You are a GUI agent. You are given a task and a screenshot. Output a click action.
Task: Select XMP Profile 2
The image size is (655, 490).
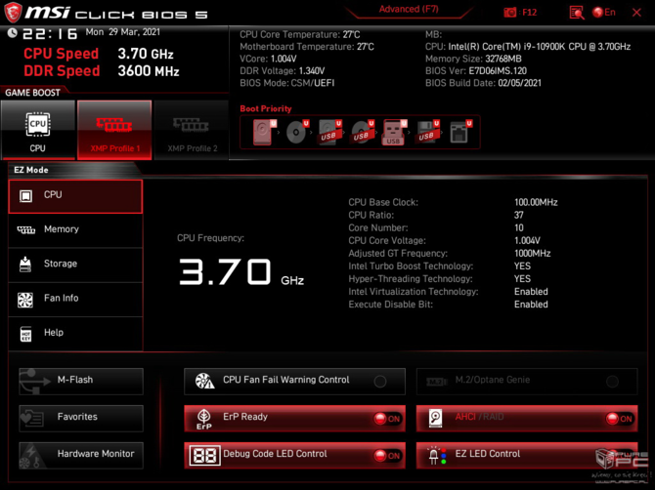pos(192,130)
